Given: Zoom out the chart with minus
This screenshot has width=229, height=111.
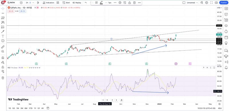Looking at the screenshot, I should click(x=103, y=100).
